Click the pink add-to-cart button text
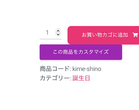 tap(105, 35)
